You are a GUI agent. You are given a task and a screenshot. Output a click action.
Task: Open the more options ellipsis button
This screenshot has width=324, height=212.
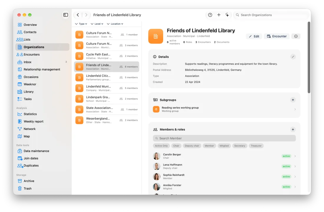click(296, 36)
